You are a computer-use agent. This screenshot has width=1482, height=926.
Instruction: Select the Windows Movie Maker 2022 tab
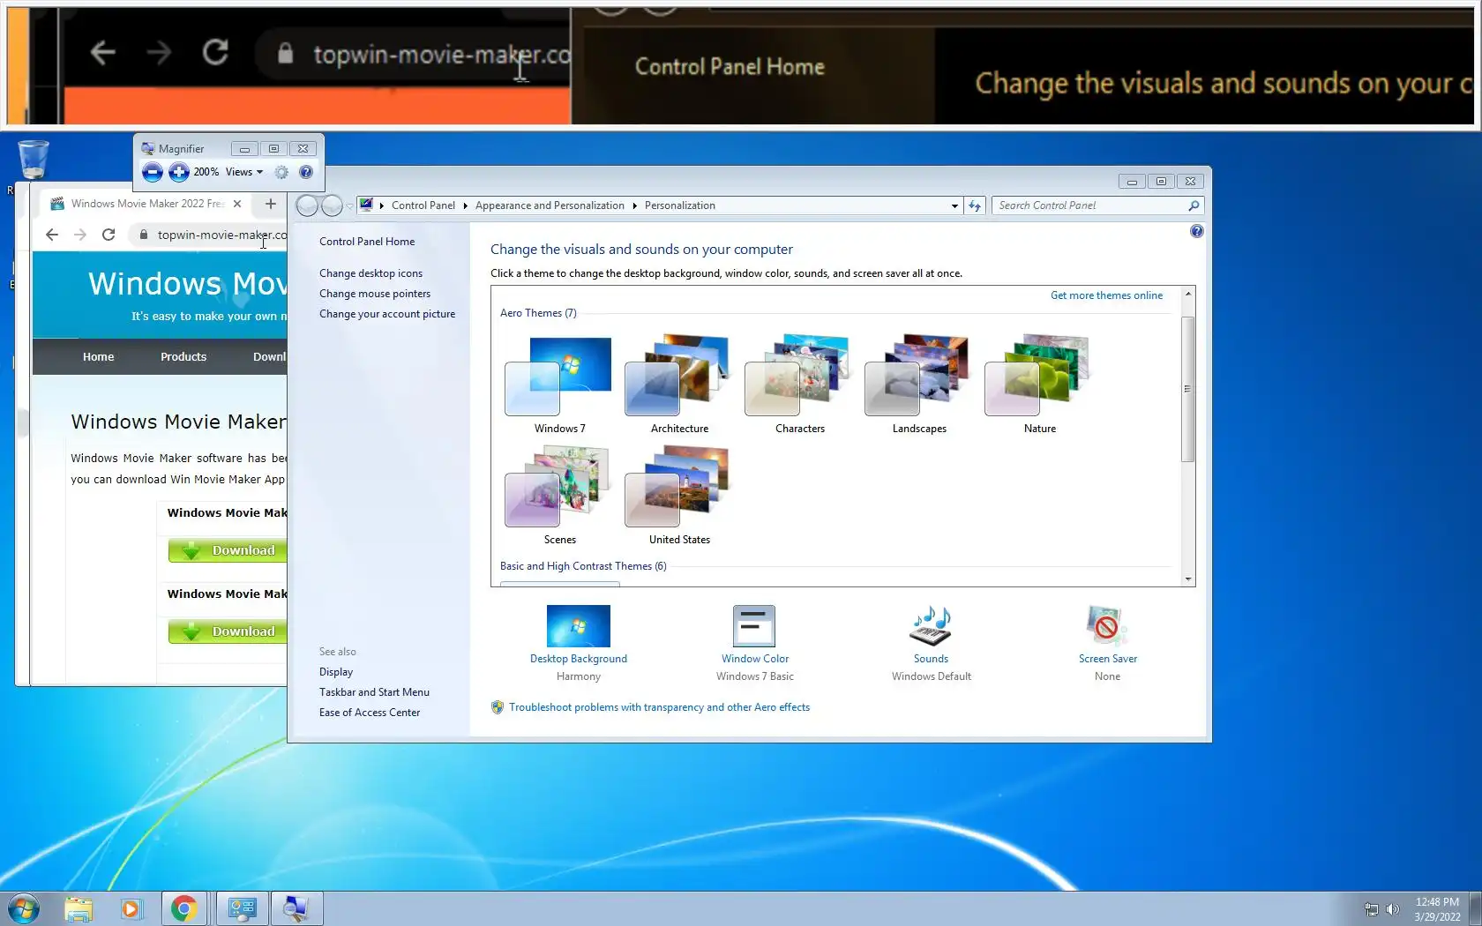pyautogui.click(x=147, y=204)
